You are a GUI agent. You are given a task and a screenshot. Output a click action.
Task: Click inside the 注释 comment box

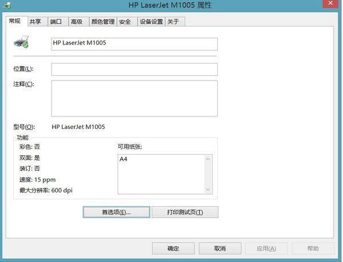click(134, 98)
